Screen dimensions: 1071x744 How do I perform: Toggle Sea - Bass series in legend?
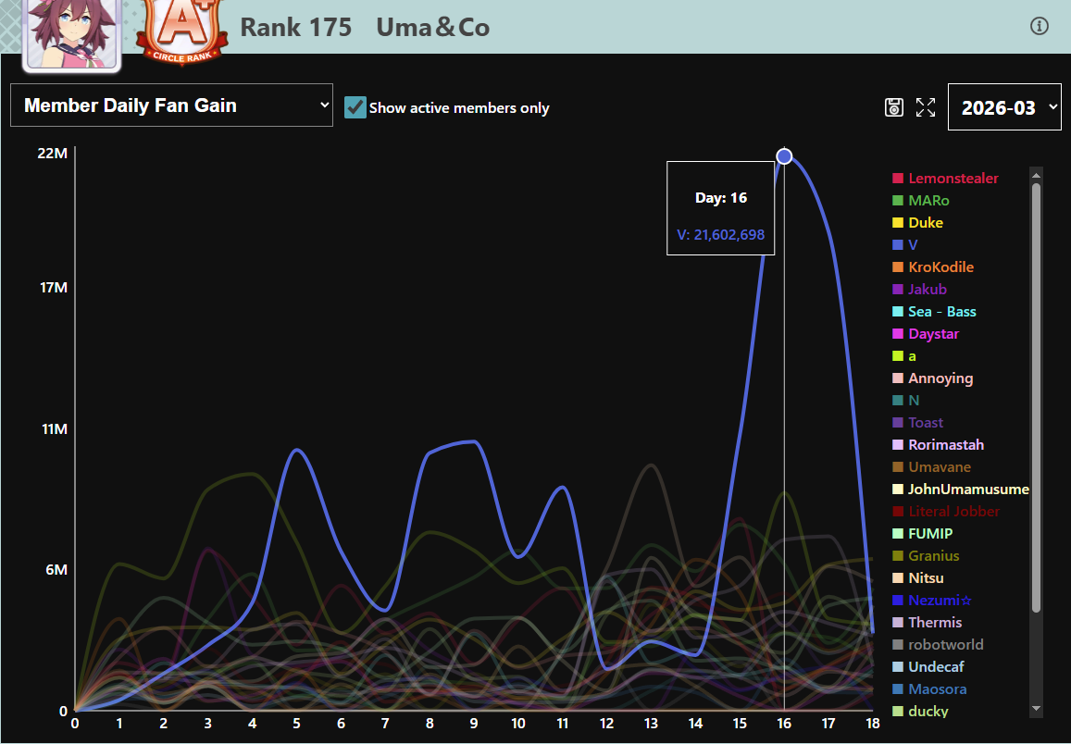(x=934, y=311)
